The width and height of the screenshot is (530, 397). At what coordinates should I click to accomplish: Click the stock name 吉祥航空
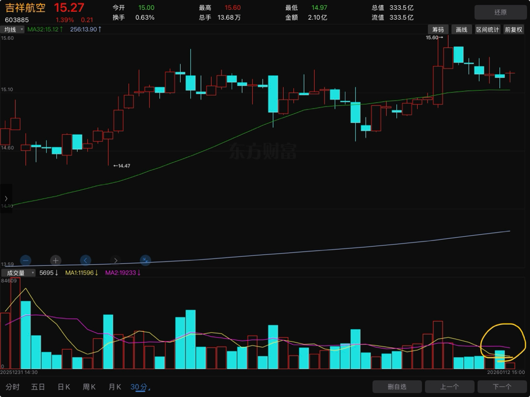click(25, 8)
